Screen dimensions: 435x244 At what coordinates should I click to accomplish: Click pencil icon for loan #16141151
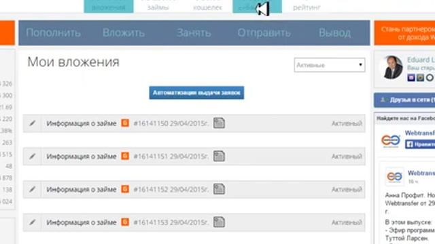(33, 157)
